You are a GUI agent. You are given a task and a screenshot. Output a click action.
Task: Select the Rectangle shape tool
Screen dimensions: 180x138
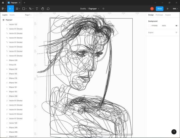24,9
